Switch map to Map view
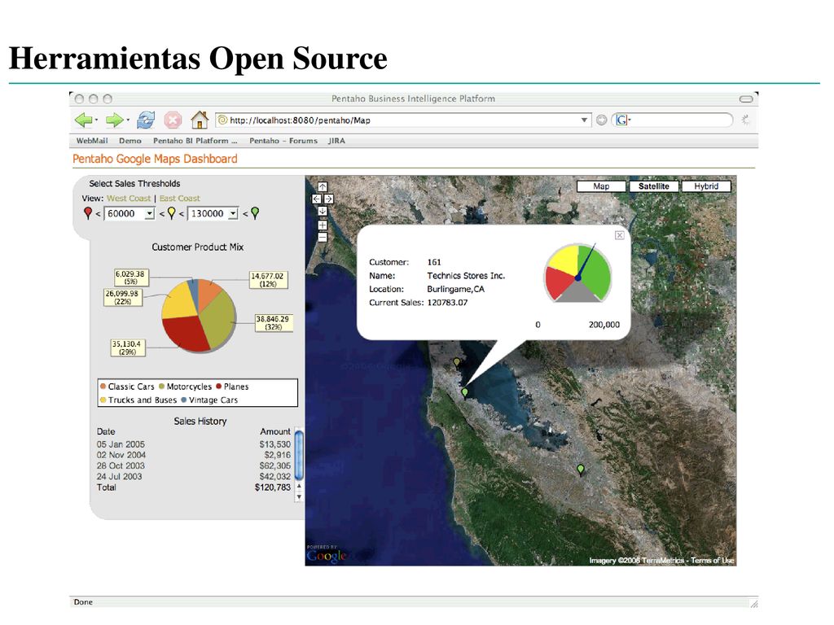Image resolution: width=834 pixels, height=625 pixels. [601, 186]
